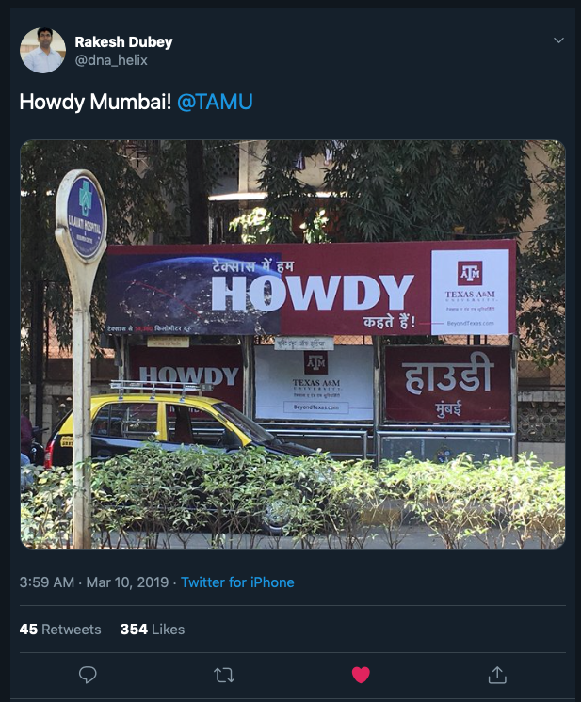Open the tweet options chevron menu
Screen dimensions: 581x702
pos(558,40)
